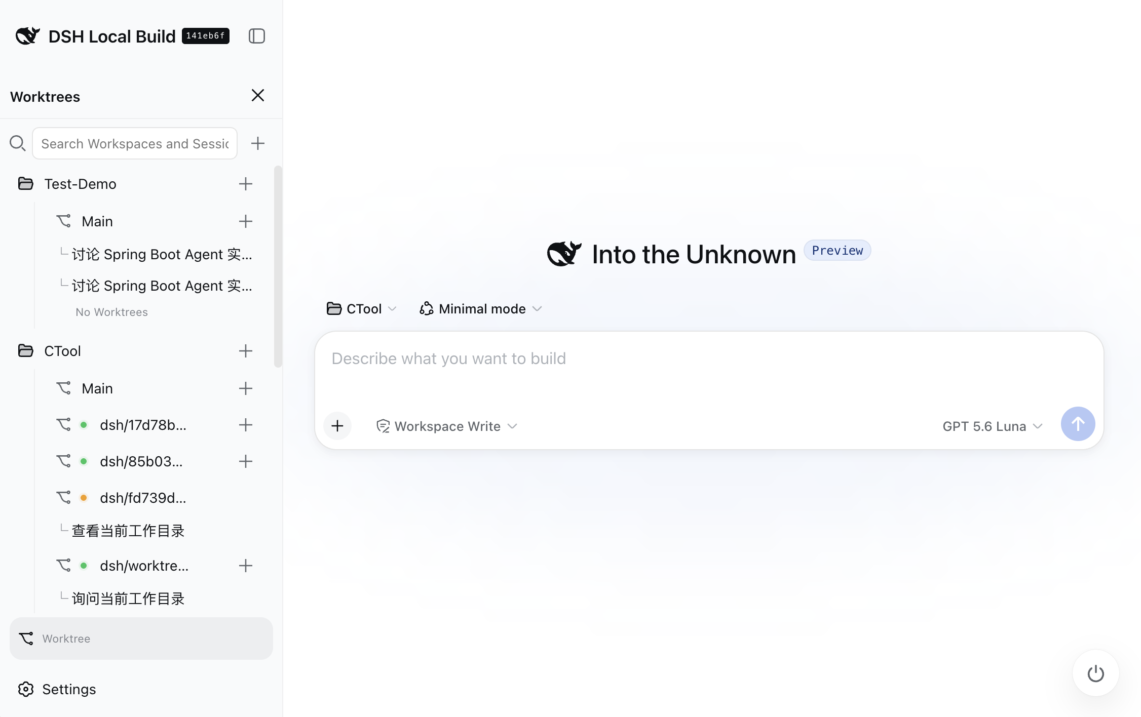Open the second 讨论 Spring Boot Agent session

click(x=162, y=286)
